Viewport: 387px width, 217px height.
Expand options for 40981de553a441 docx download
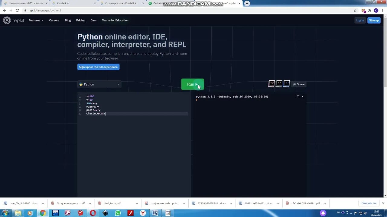click(x=278, y=203)
